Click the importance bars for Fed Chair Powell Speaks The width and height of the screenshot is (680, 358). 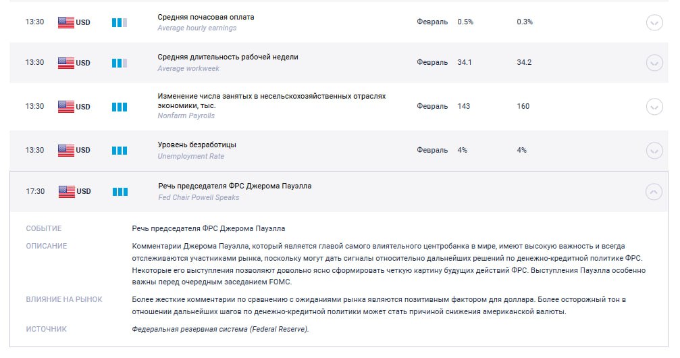coord(120,192)
